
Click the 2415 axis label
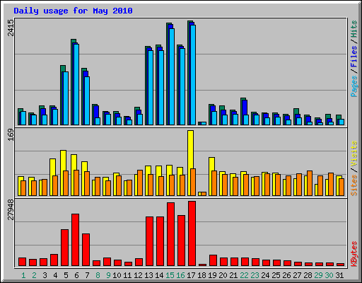11,28
